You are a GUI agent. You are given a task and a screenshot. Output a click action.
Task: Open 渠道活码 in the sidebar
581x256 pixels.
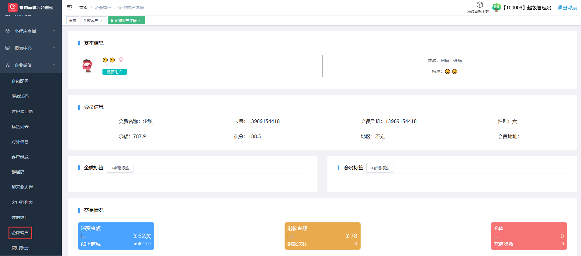point(20,96)
